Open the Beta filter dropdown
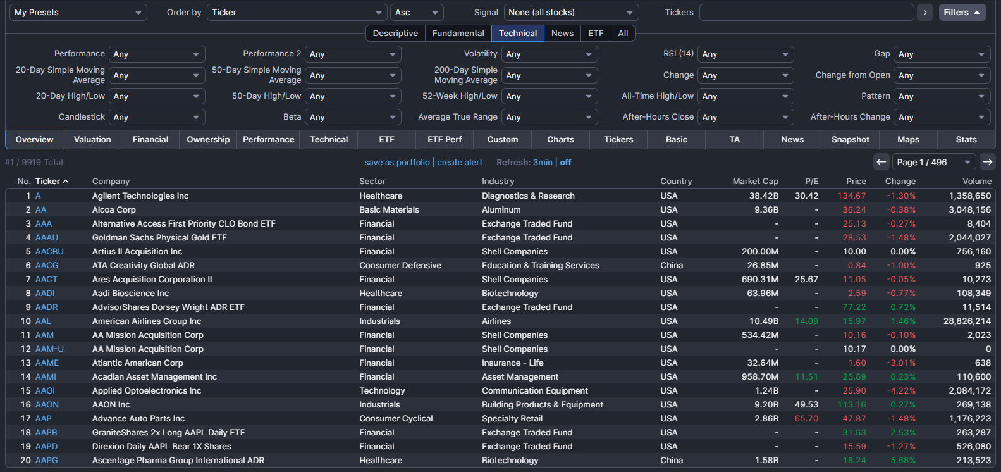The height and width of the screenshot is (472, 1001). pyautogui.click(x=353, y=117)
